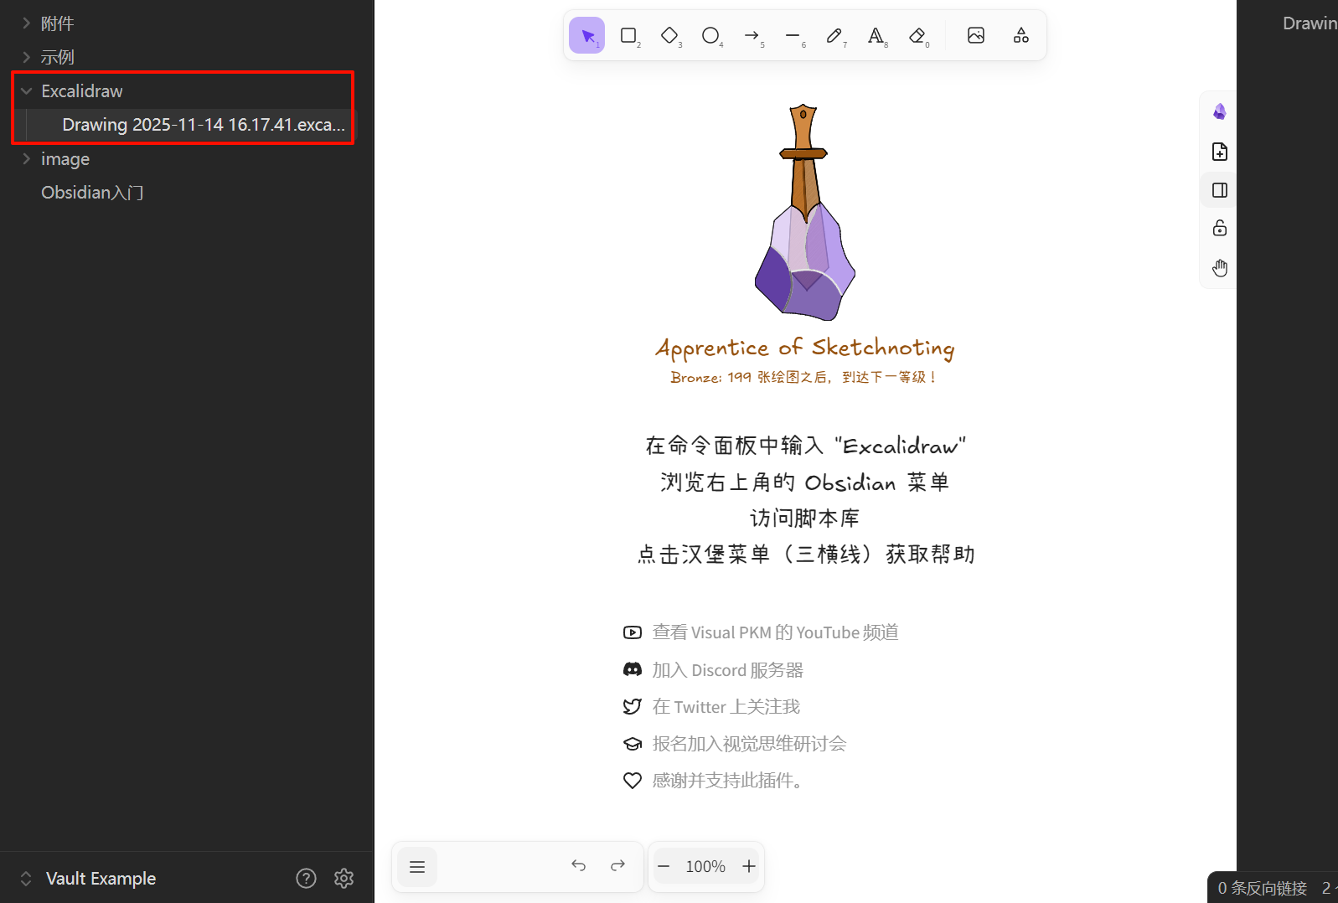Click the Insert image tool

pyautogui.click(x=976, y=35)
